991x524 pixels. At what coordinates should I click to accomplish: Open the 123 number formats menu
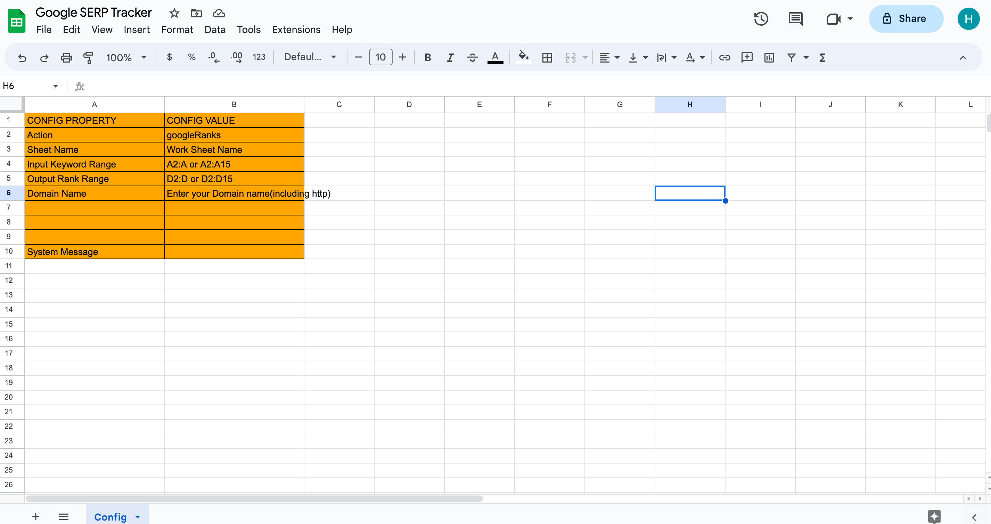point(259,57)
